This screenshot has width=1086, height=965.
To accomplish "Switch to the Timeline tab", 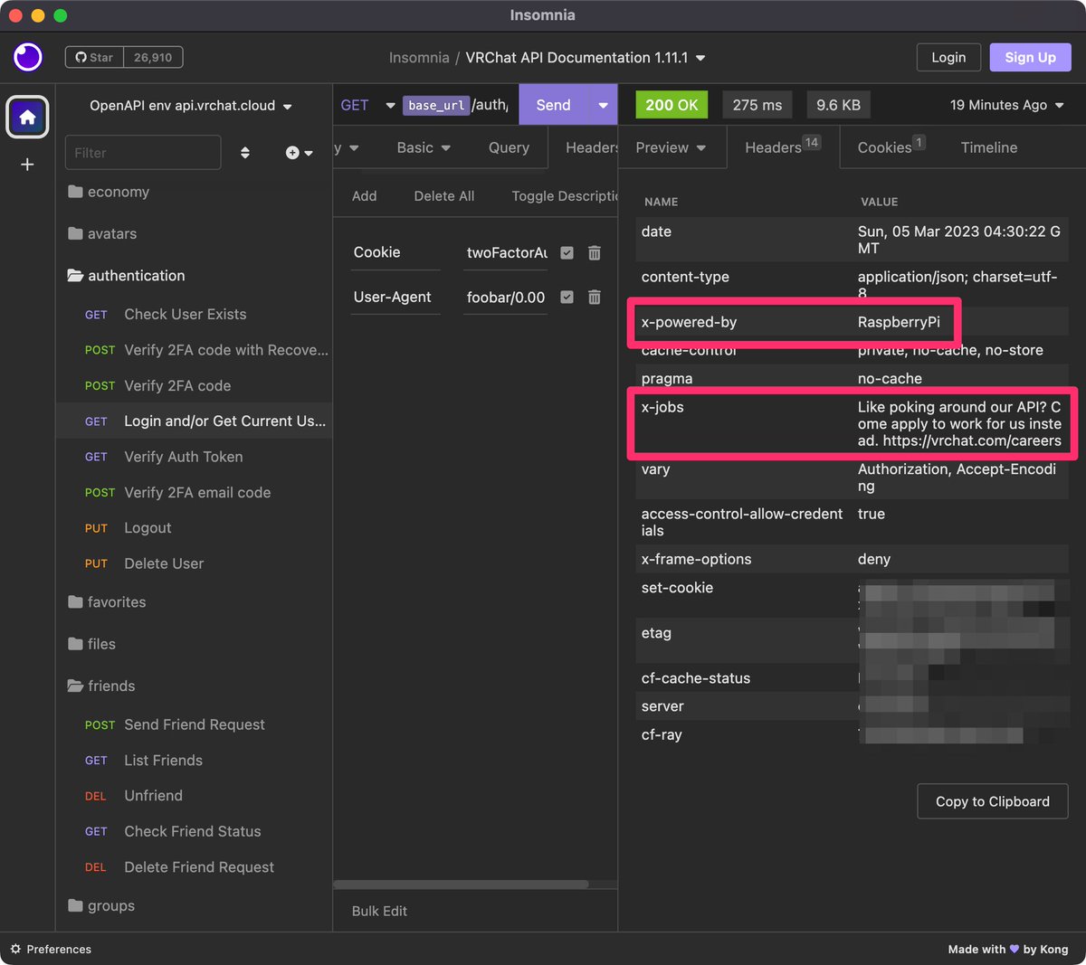I will [x=989, y=147].
